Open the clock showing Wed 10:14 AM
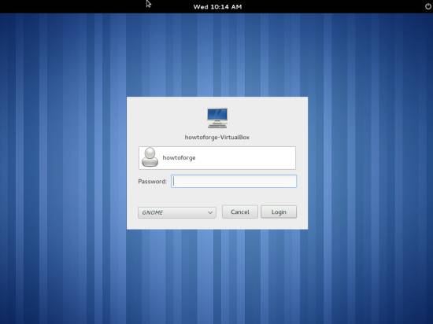The image size is (433, 324). coord(217,7)
